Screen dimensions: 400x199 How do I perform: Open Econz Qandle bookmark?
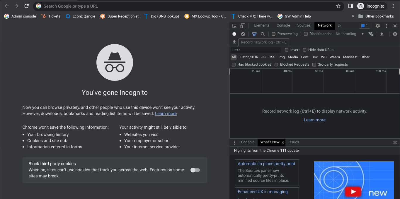pyautogui.click(x=80, y=16)
